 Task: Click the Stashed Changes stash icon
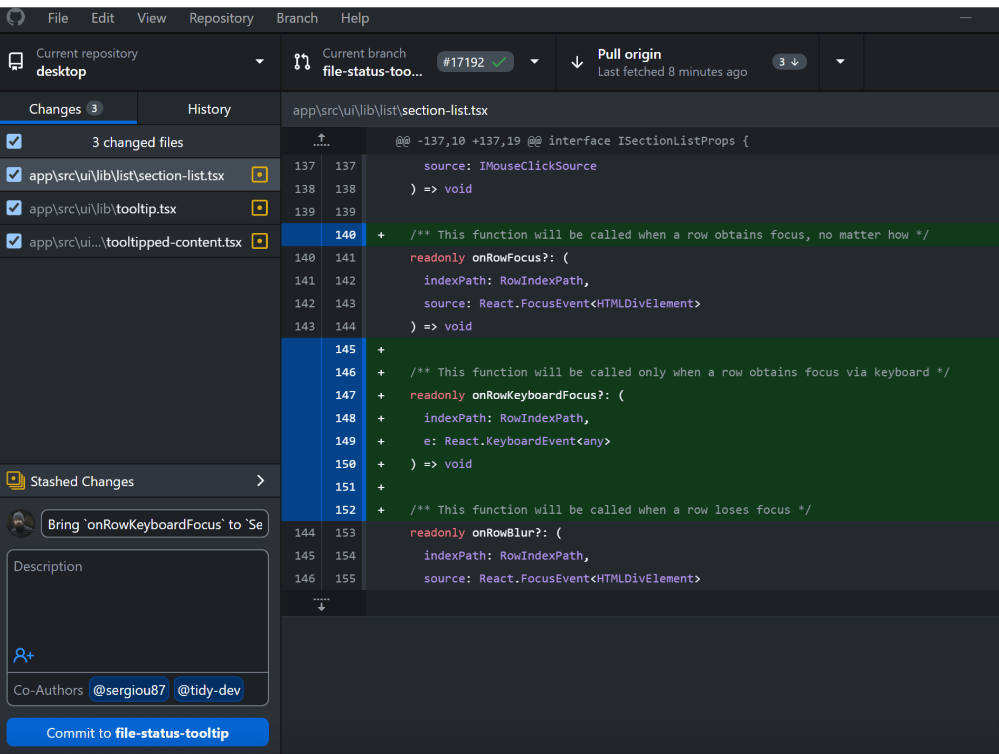click(x=16, y=480)
